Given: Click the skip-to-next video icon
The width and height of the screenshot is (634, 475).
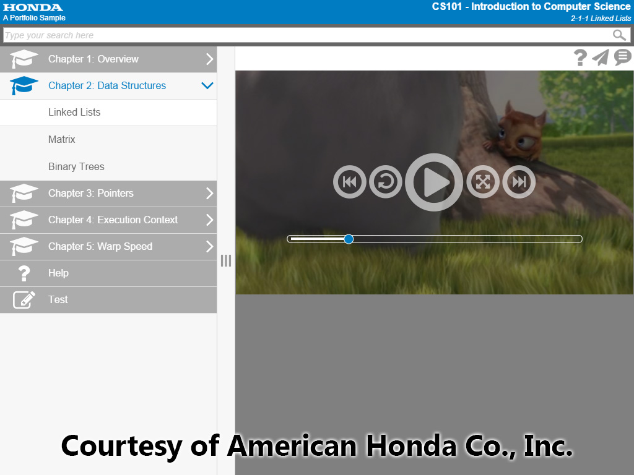Looking at the screenshot, I should point(518,182).
